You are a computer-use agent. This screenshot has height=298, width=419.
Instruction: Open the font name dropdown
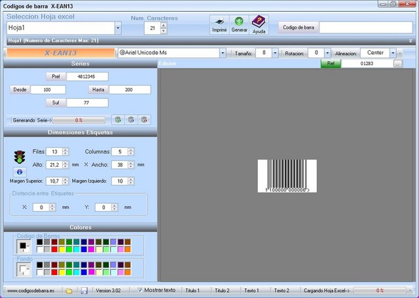pos(223,53)
